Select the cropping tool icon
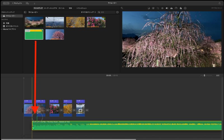Image resolution: width=224 pixels, height=140 pixels. point(158,8)
